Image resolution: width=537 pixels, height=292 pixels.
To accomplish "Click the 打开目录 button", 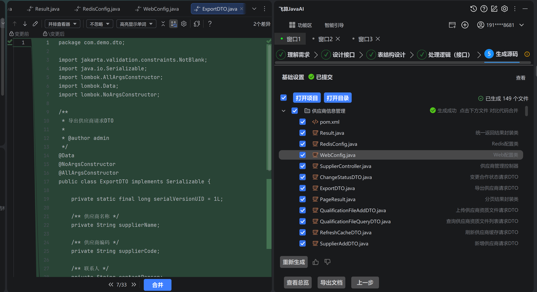I will [338, 98].
